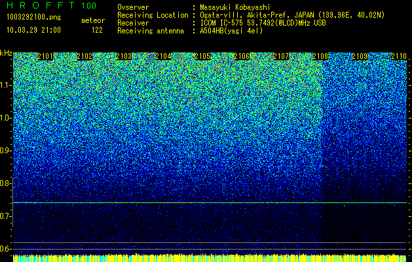Click the 2105 time marker
Viewport: 412px width, 262px height.
click(x=202, y=56)
